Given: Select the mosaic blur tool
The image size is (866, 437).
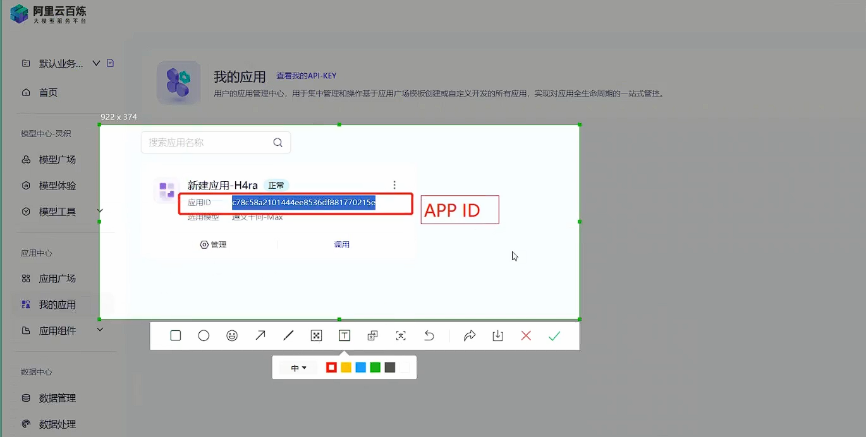Looking at the screenshot, I should coord(317,336).
